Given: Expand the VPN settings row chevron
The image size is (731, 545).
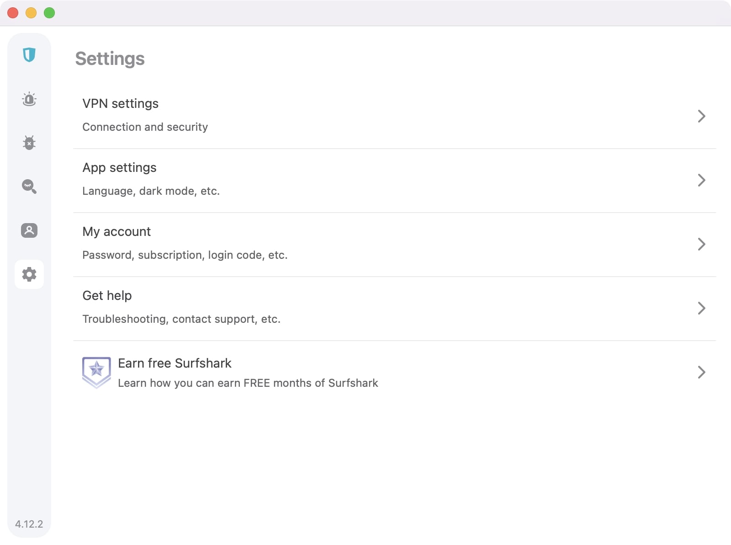Looking at the screenshot, I should [702, 116].
